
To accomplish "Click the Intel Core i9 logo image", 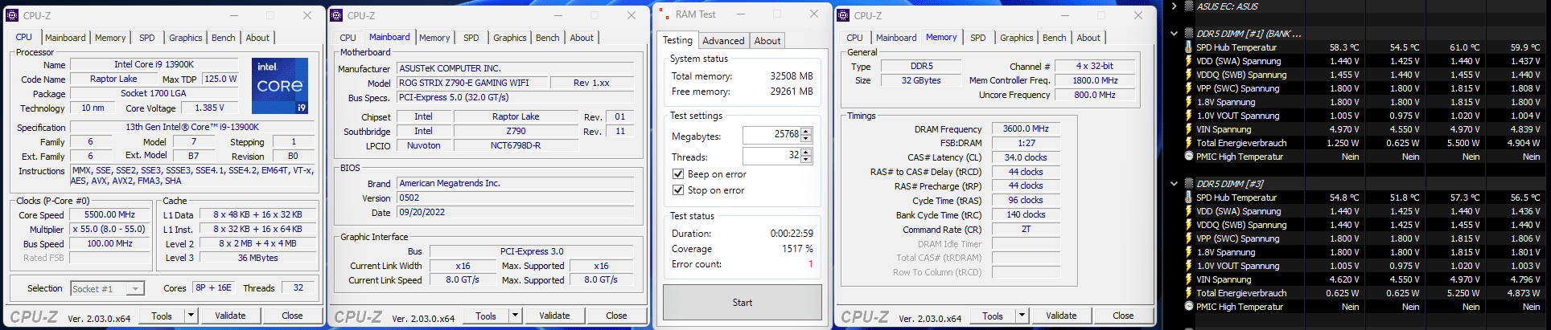I will pos(281,85).
